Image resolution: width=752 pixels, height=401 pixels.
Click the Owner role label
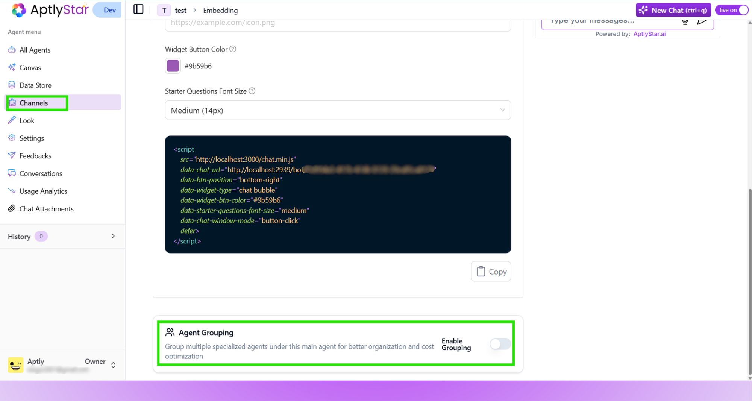coord(95,361)
